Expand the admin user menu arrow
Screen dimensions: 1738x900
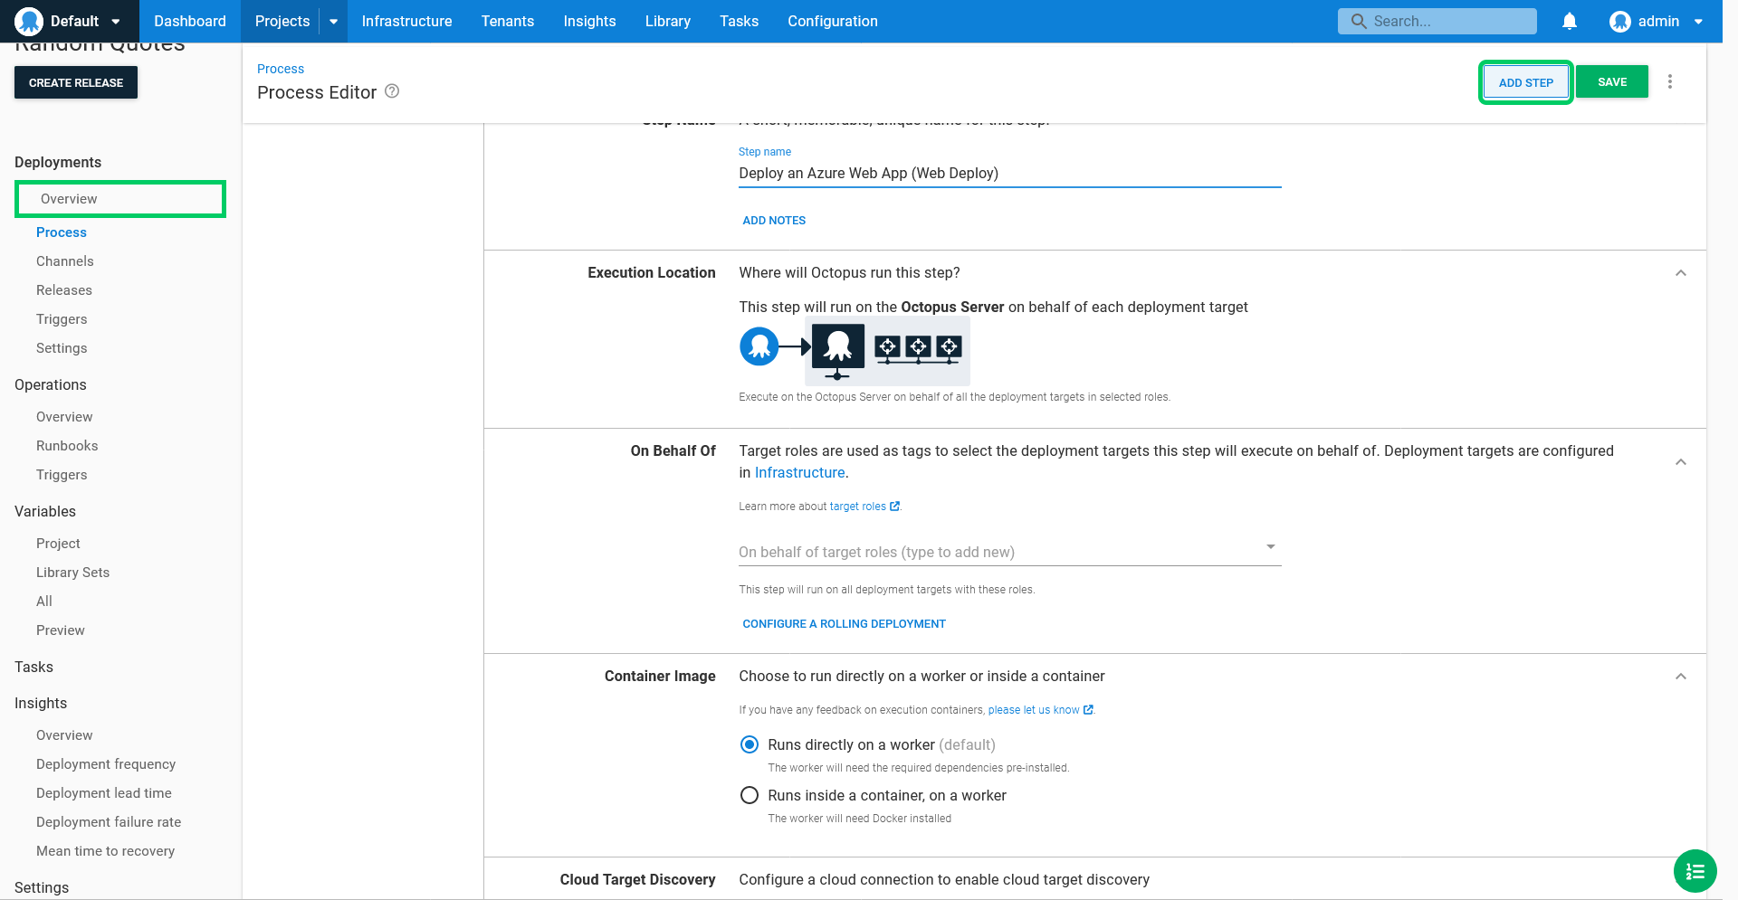1698,22
